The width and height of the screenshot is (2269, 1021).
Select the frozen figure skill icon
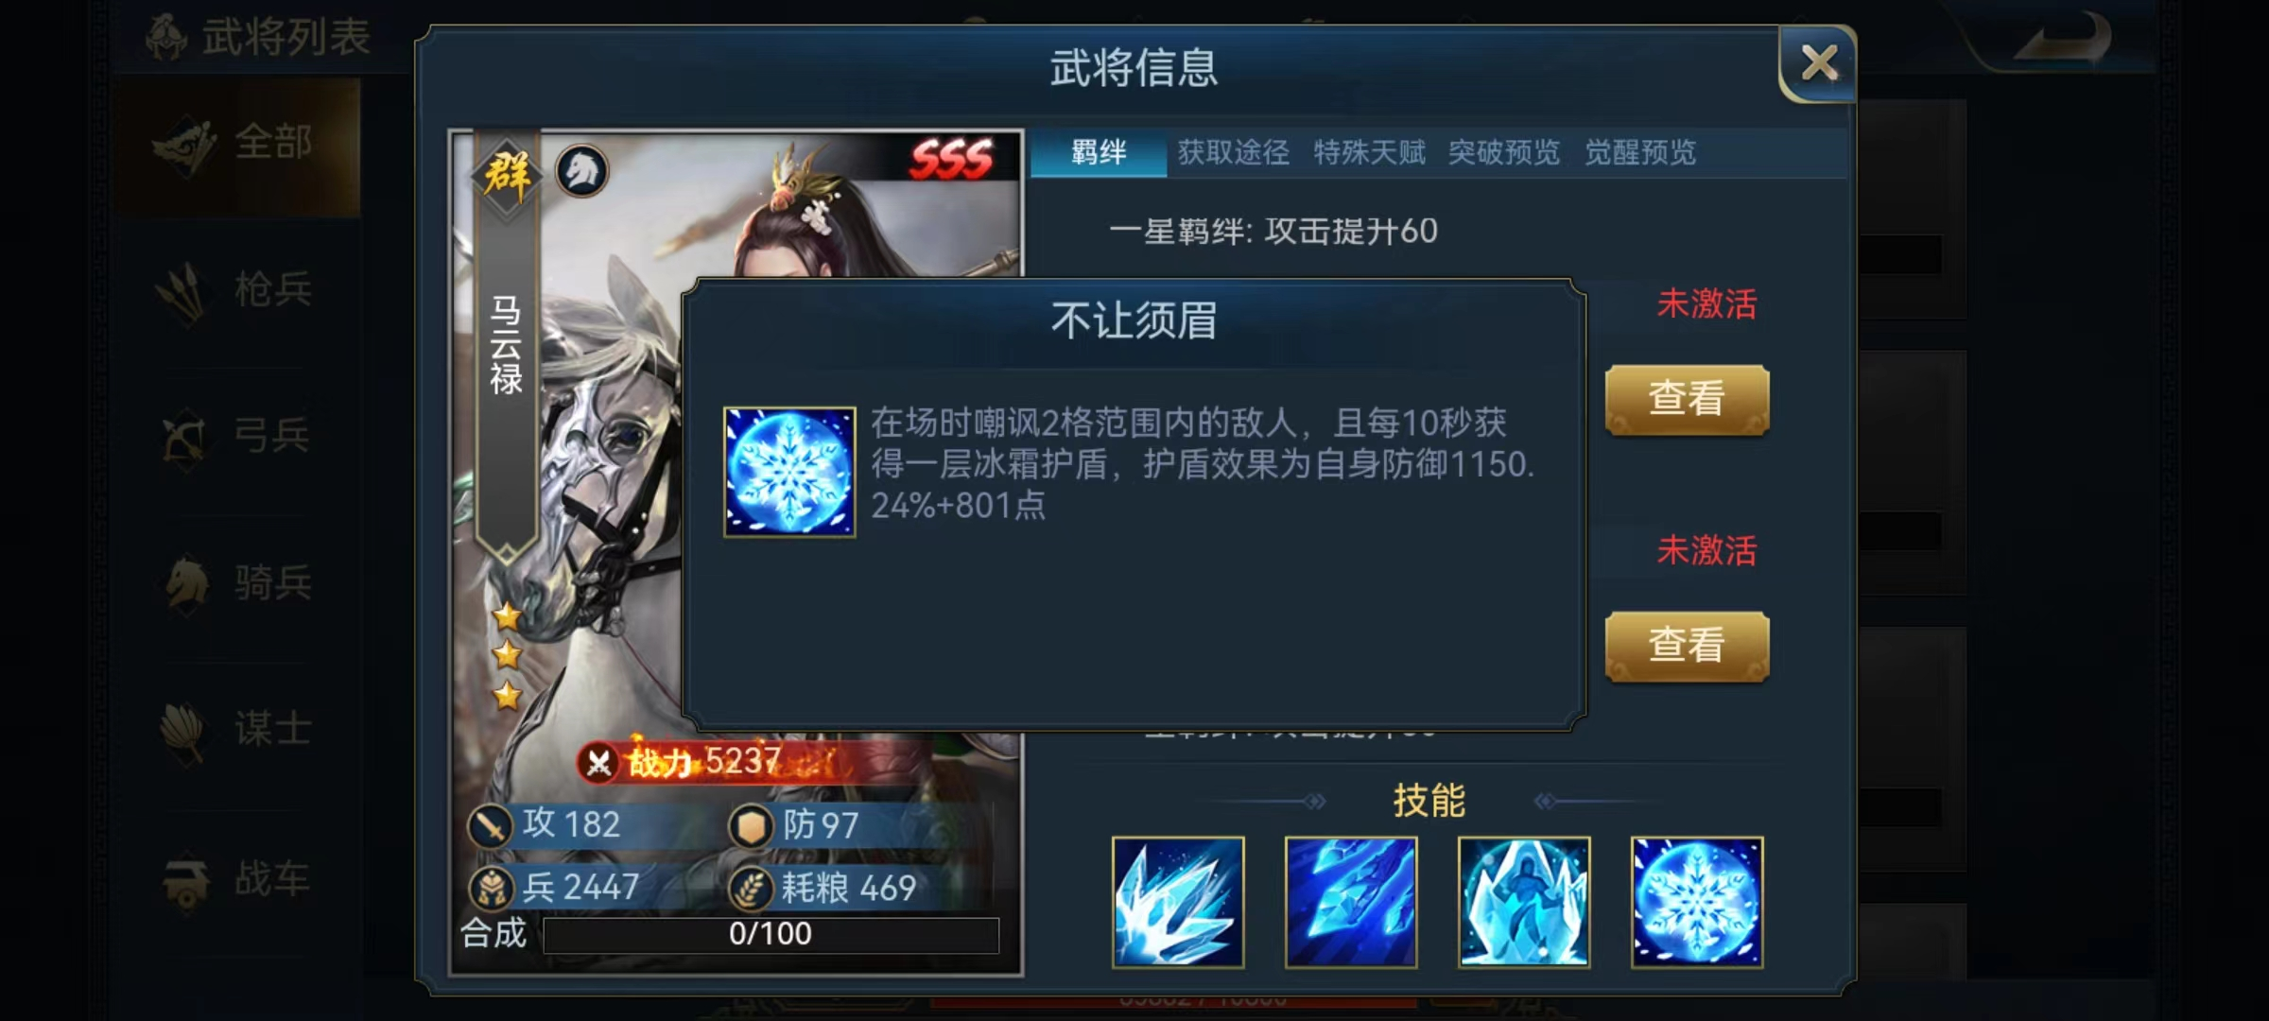pos(1524,903)
